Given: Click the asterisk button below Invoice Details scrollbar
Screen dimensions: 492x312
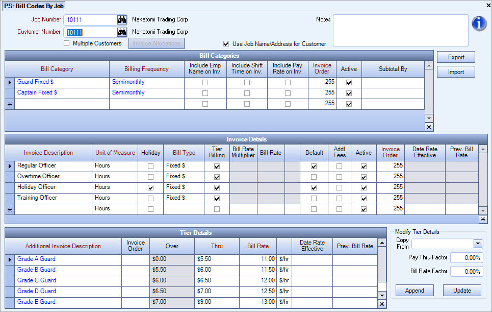Looking at the screenshot, I should point(483,219).
